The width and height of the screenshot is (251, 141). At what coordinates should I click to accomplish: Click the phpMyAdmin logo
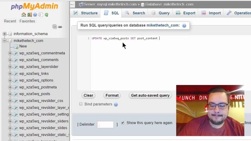click(x=34, y=6)
